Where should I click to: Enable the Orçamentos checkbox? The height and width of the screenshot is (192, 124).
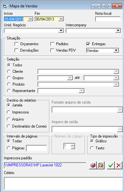coord(16,44)
